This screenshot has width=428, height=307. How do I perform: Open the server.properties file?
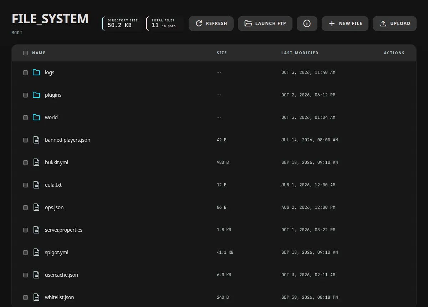point(63,230)
